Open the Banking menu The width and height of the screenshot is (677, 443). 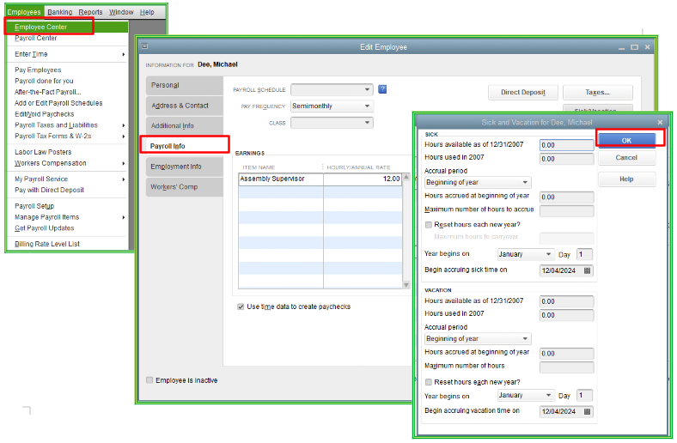[59, 12]
